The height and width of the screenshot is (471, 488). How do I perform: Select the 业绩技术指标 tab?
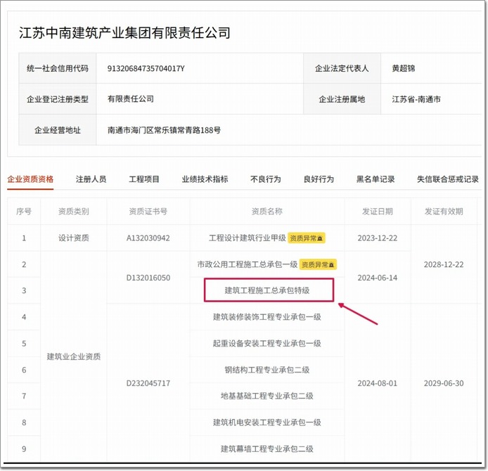pyautogui.click(x=205, y=179)
